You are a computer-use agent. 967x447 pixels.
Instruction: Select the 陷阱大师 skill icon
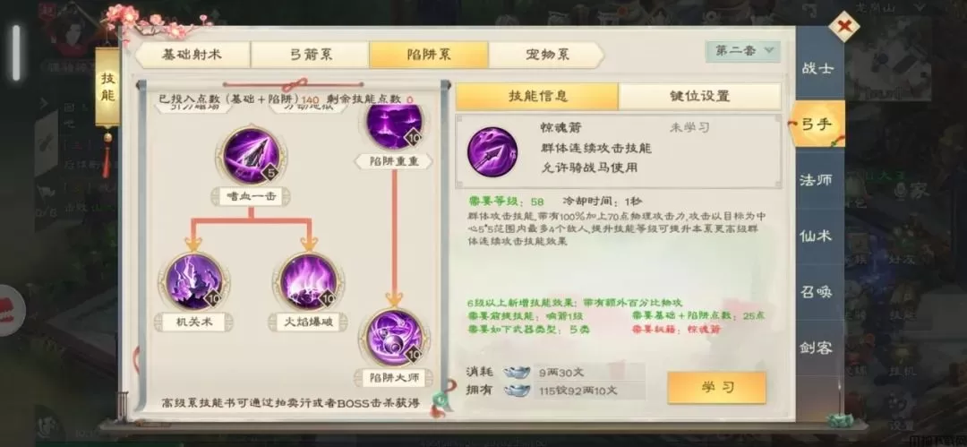click(394, 338)
